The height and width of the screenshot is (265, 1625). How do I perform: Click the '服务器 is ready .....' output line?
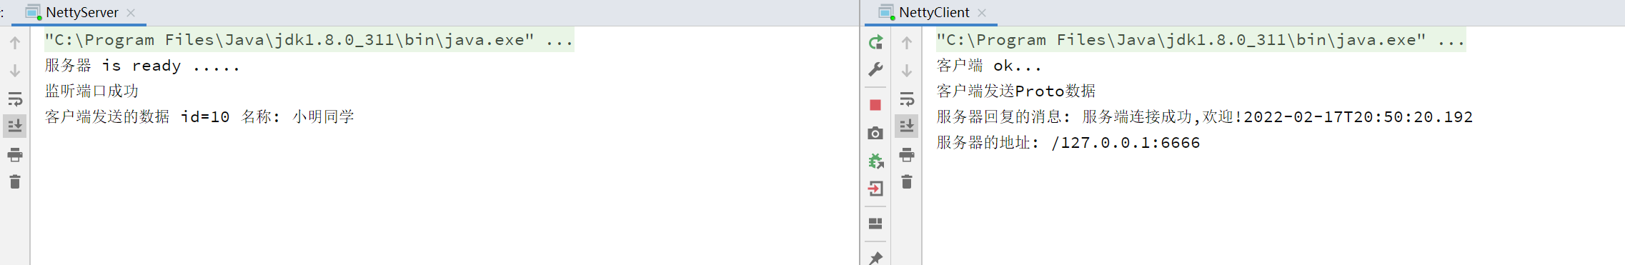click(142, 66)
